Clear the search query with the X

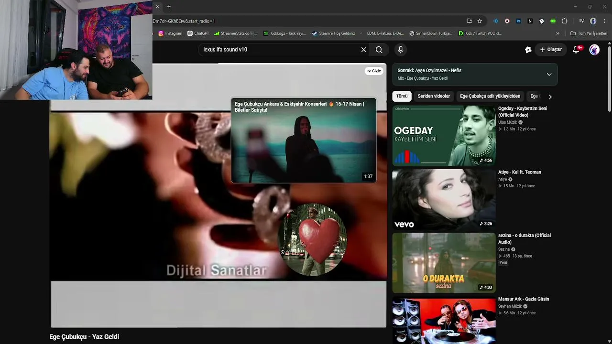(x=364, y=50)
